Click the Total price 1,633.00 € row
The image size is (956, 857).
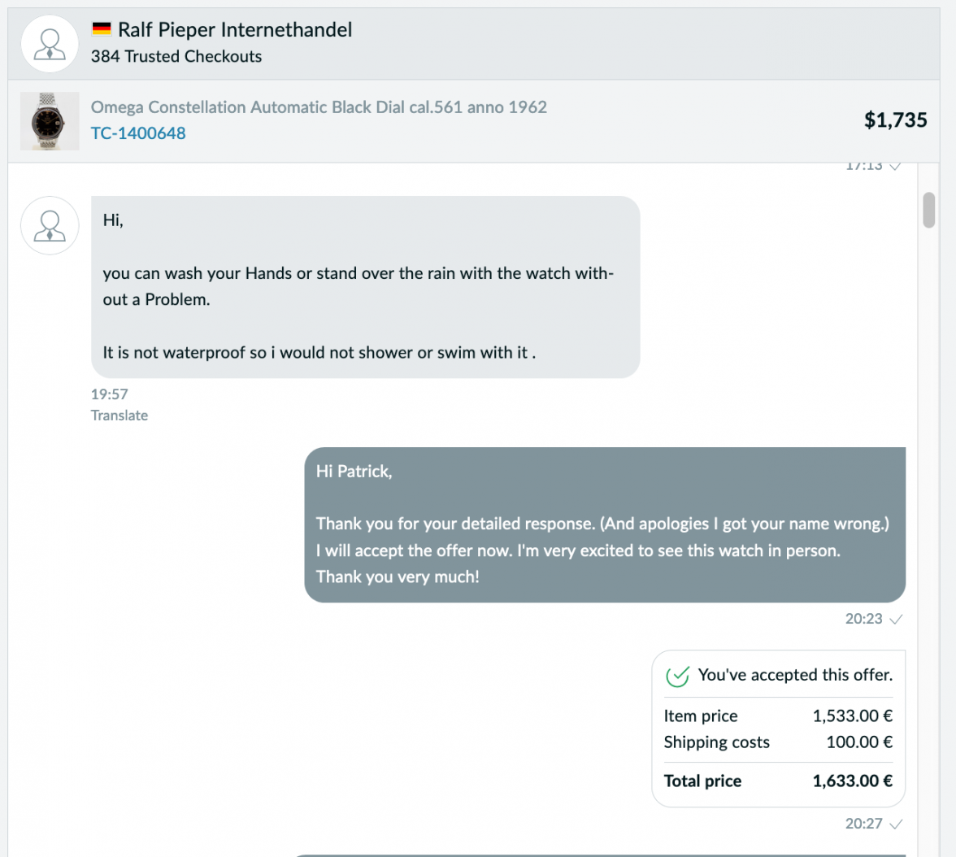point(778,781)
